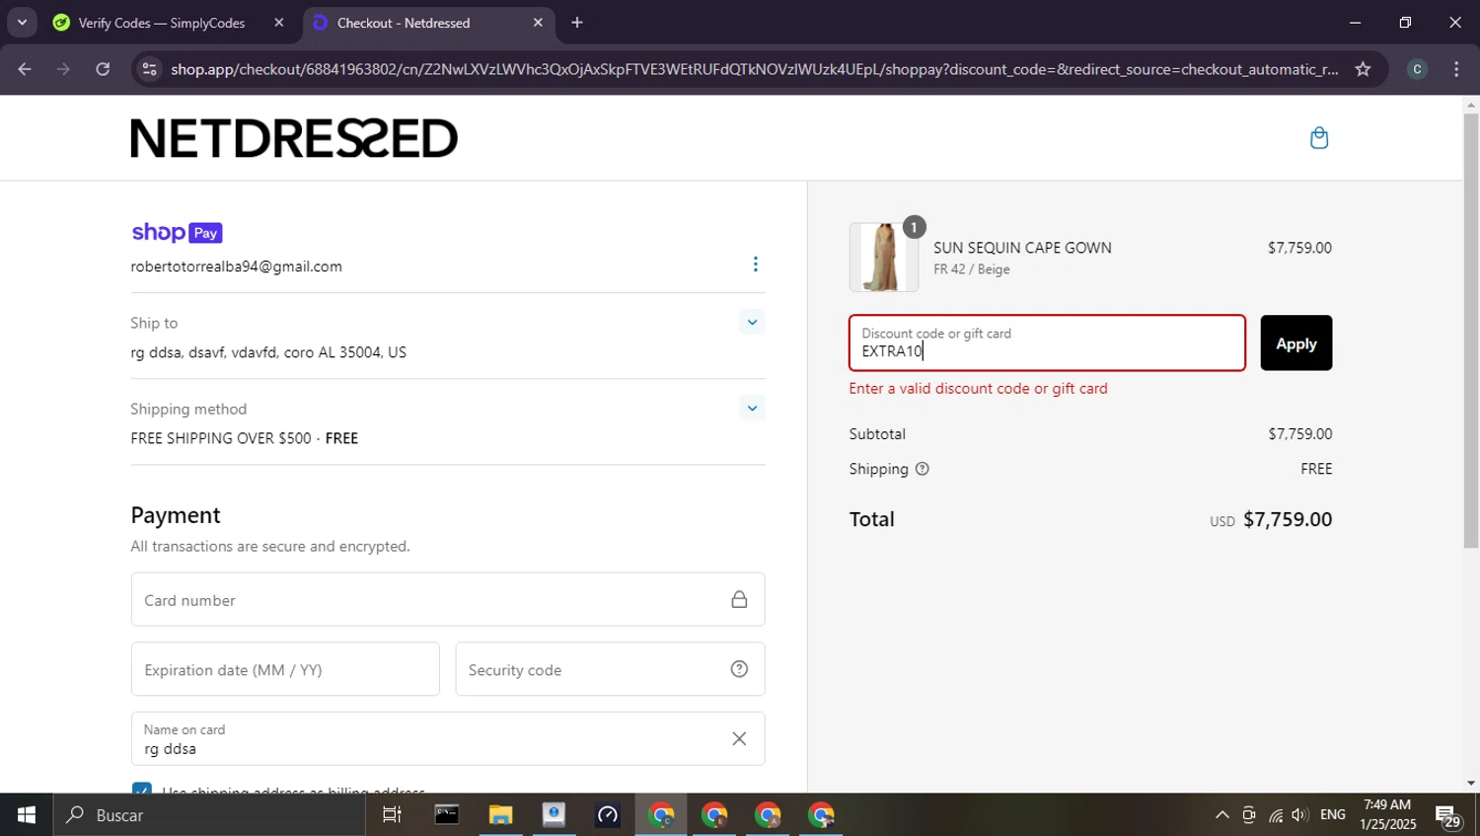Open account options three-dot menu
This screenshot has height=836, width=1480.
(x=756, y=265)
